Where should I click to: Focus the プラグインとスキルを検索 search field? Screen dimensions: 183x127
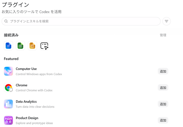(81, 21)
